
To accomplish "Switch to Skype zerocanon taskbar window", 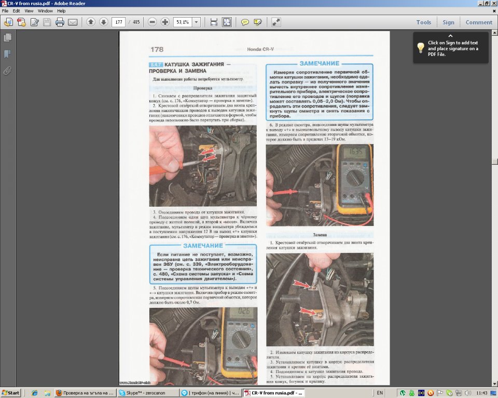I will [148, 393].
